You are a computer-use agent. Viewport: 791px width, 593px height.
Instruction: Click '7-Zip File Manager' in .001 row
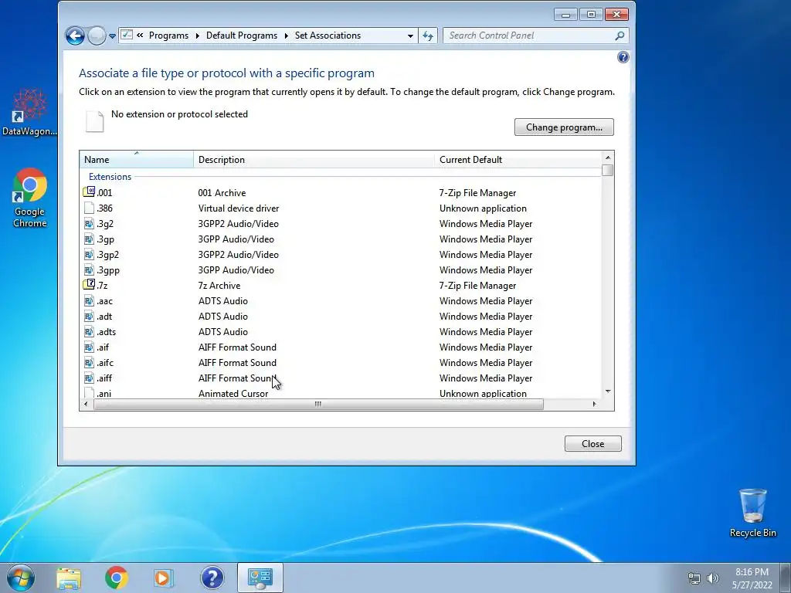coord(477,192)
